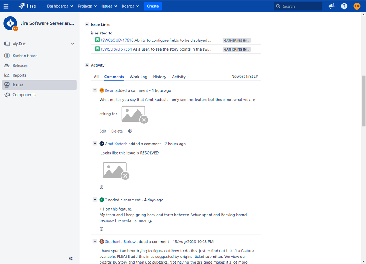The height and width of the screenshot is (264, 366).
Task: Click broken image in Amit's comment
Action: pyautogui.click(x=116, y=171)
